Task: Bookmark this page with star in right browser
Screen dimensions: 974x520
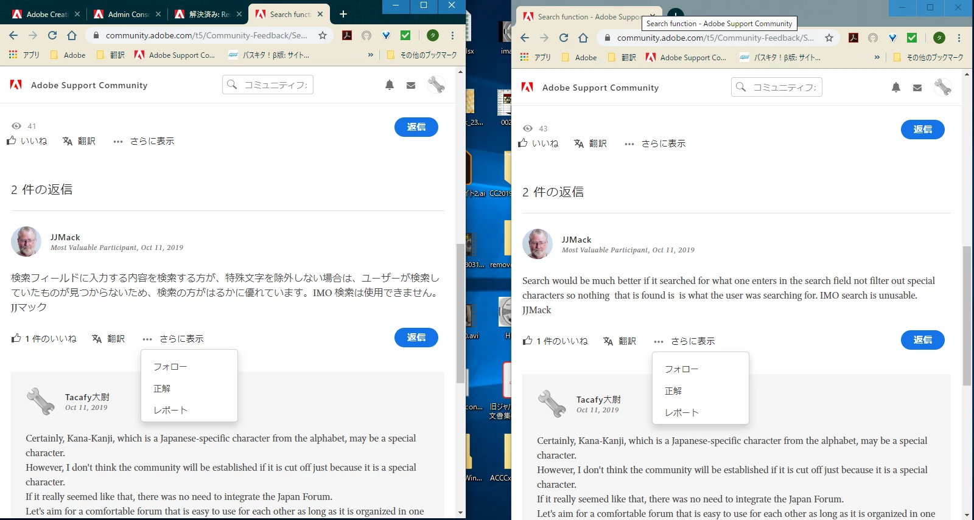Action: pyautogui.click(x=829, y=38)
